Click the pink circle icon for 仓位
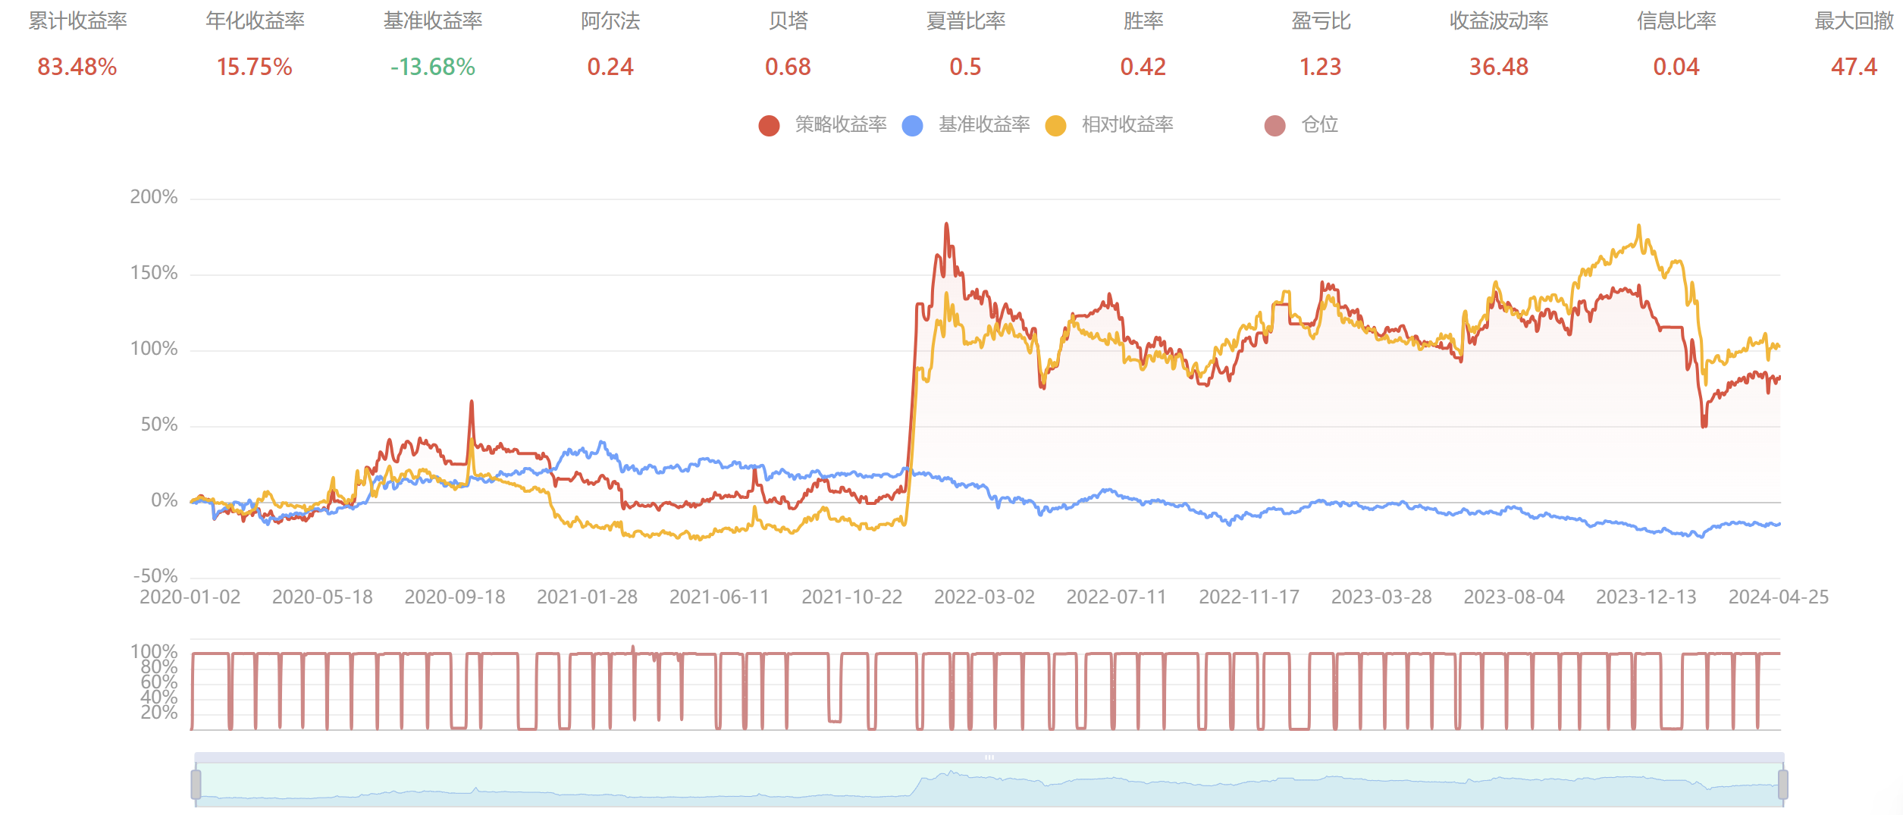This screenshot has width=1903, height=815. point(1274,125)
